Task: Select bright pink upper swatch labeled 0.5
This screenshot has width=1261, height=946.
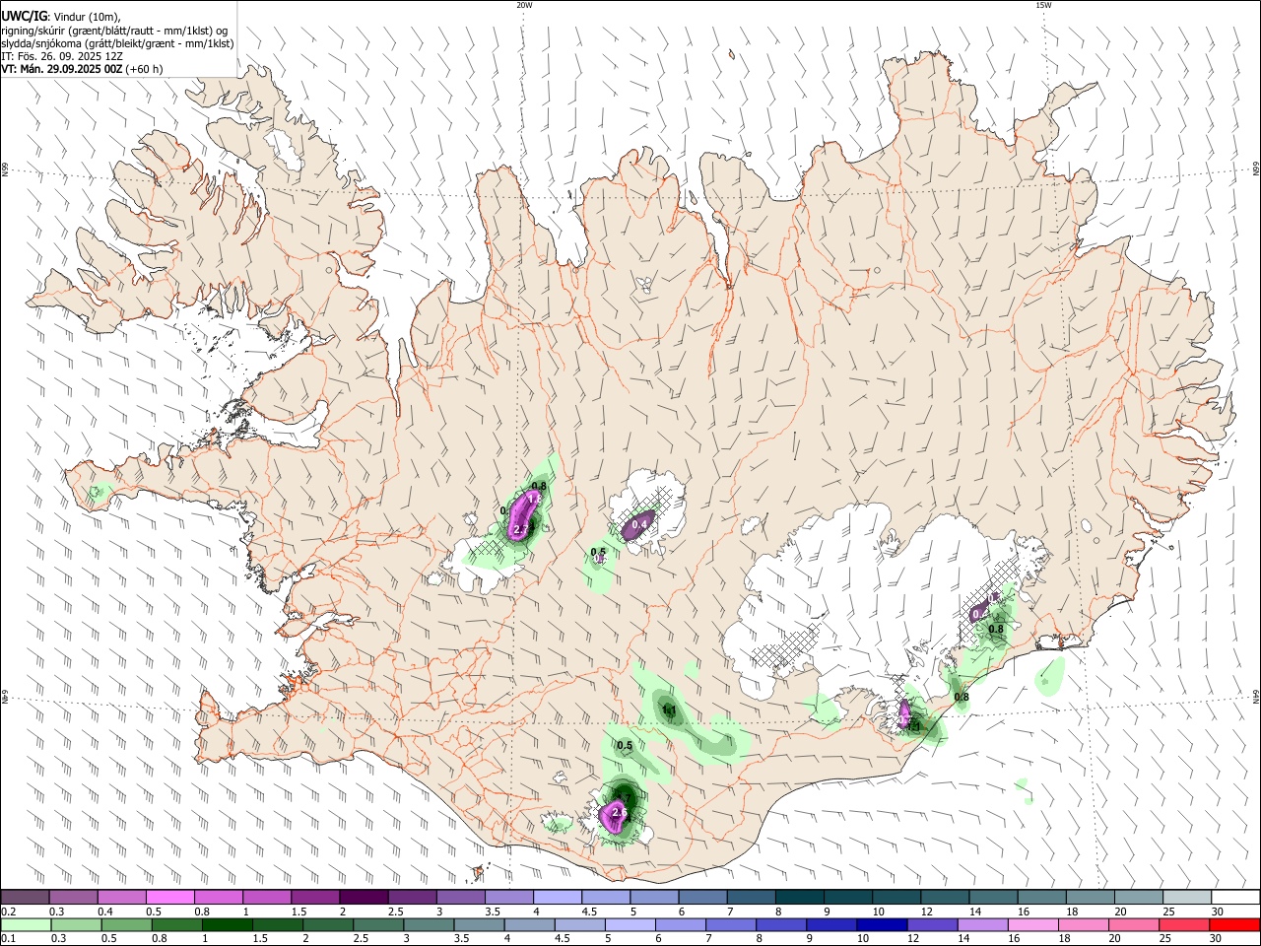Action: (x=169, y=898)
